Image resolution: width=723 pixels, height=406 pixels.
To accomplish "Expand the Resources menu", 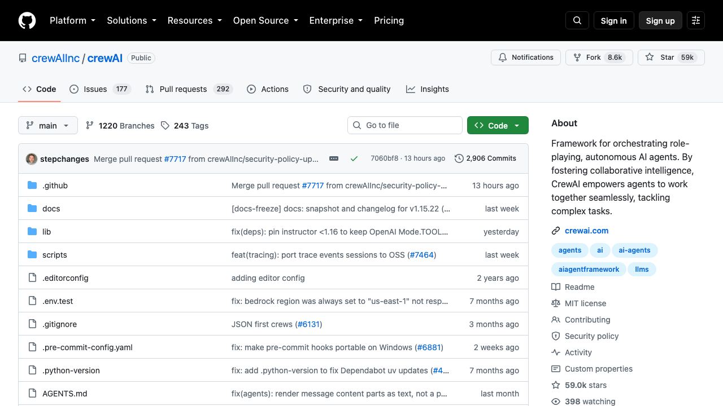I will click(x=194, y=20).
